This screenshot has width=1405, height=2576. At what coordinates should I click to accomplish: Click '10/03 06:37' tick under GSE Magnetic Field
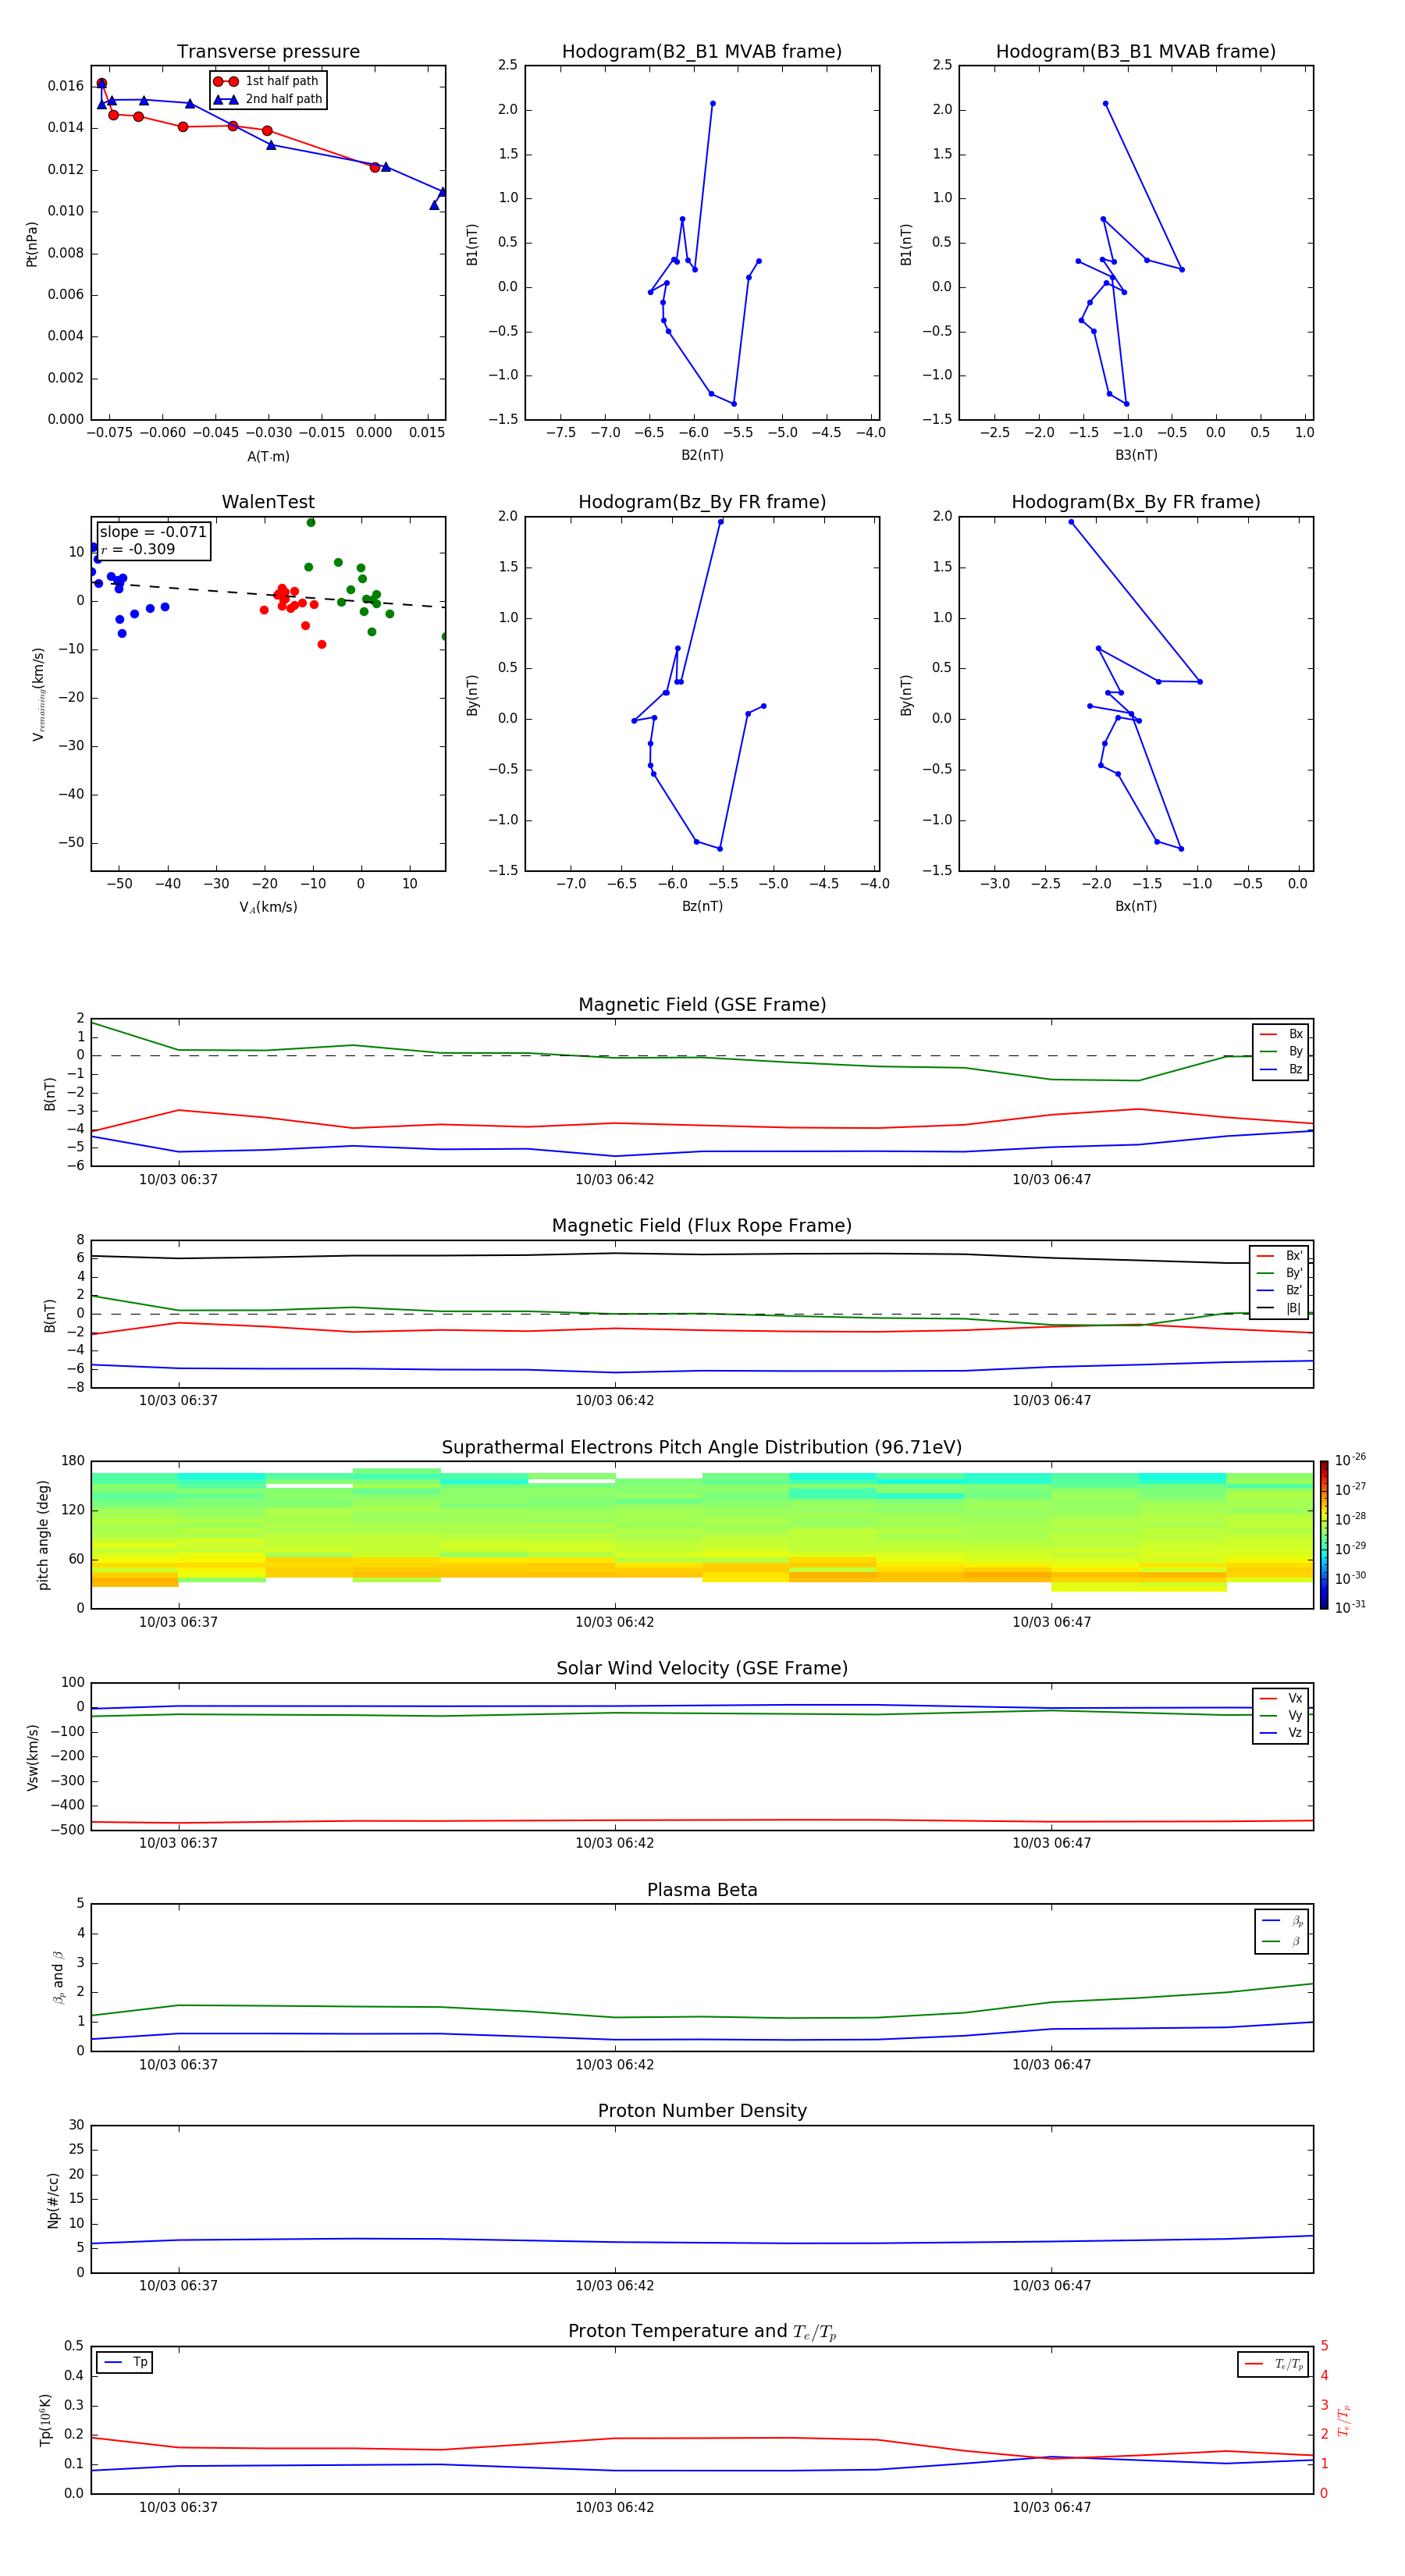pyautogui.click(x=178, y=1179)
